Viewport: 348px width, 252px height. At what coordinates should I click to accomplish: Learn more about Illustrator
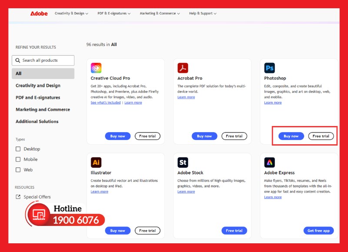point(100,192)
